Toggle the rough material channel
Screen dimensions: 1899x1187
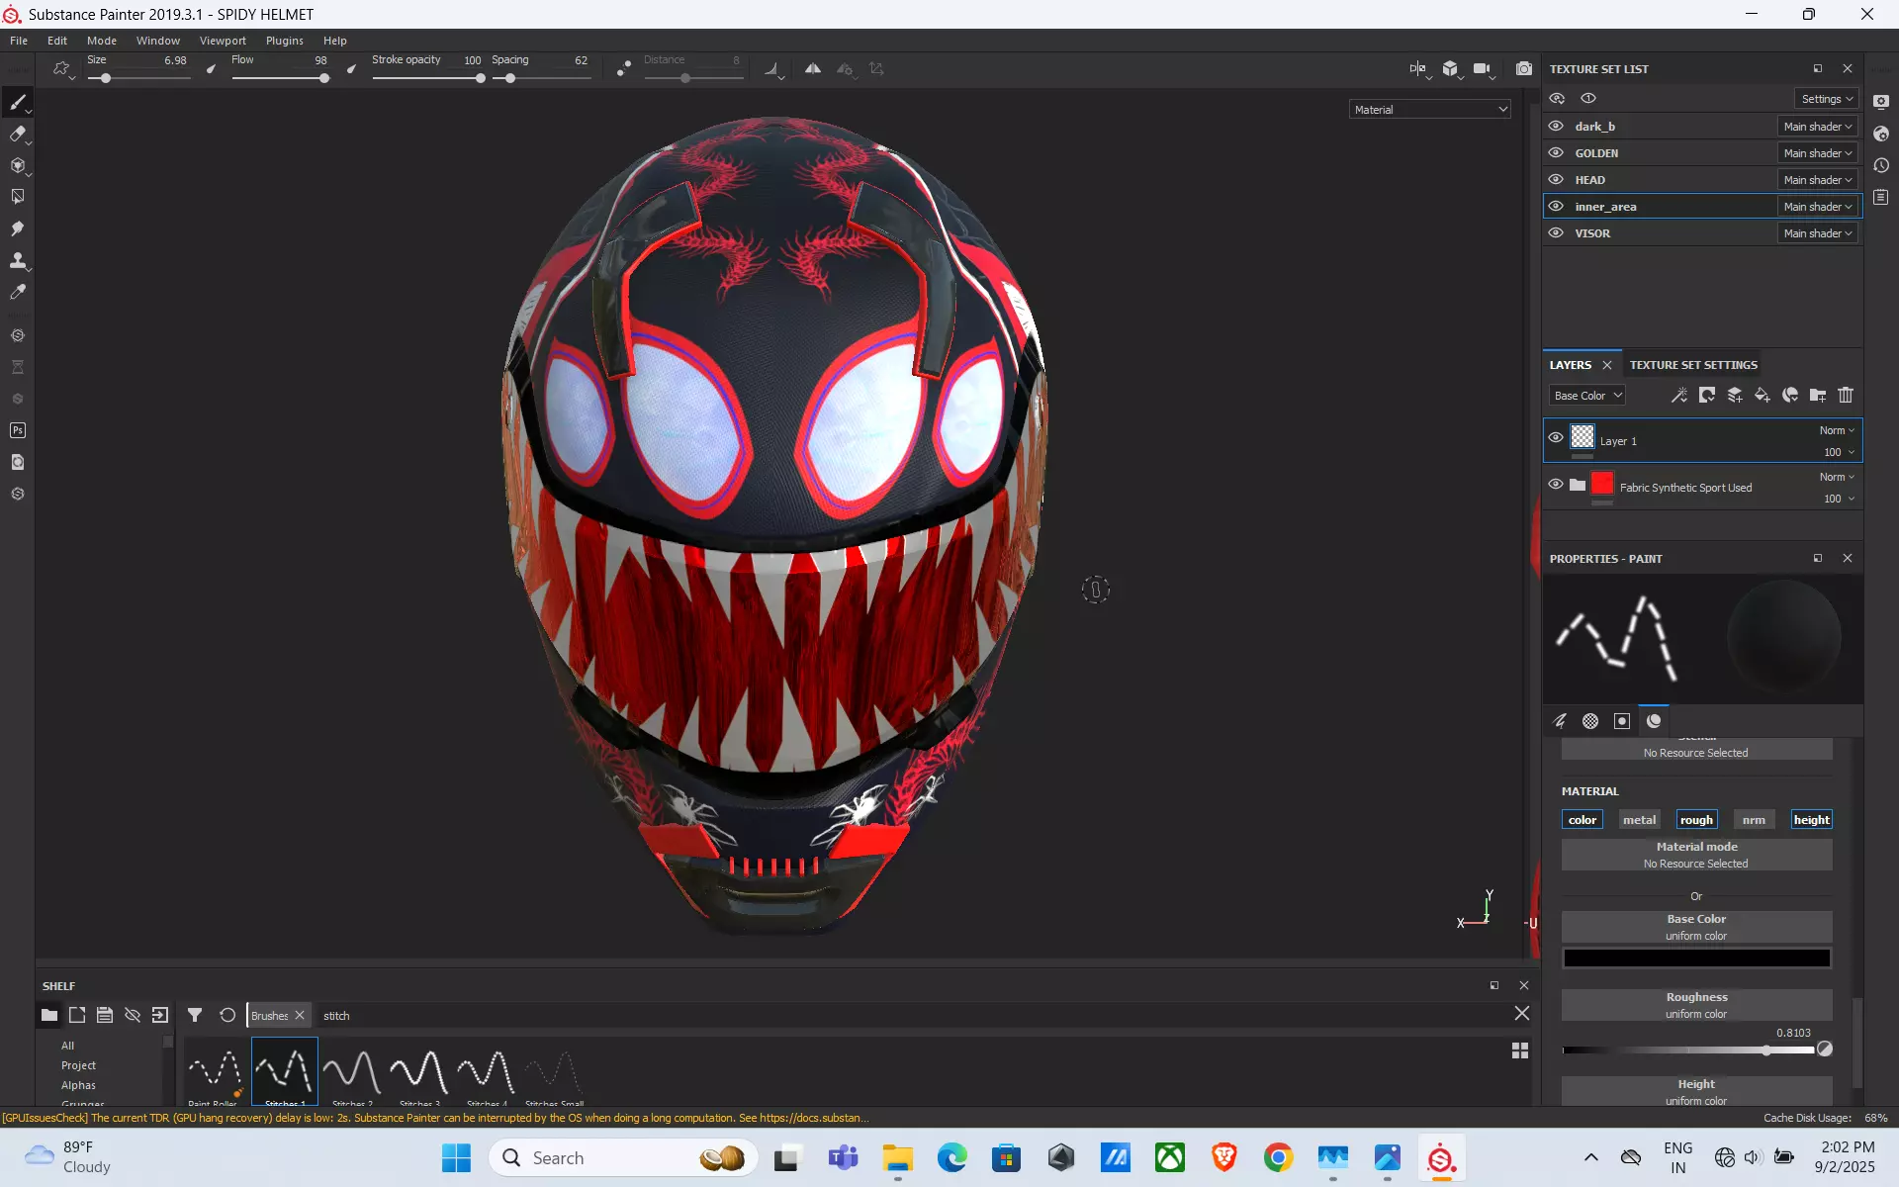1696,819
